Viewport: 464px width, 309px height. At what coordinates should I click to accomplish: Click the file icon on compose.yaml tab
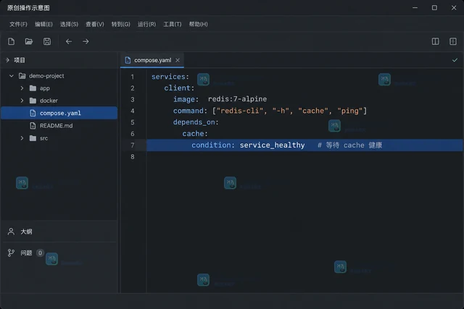(128, 60)
